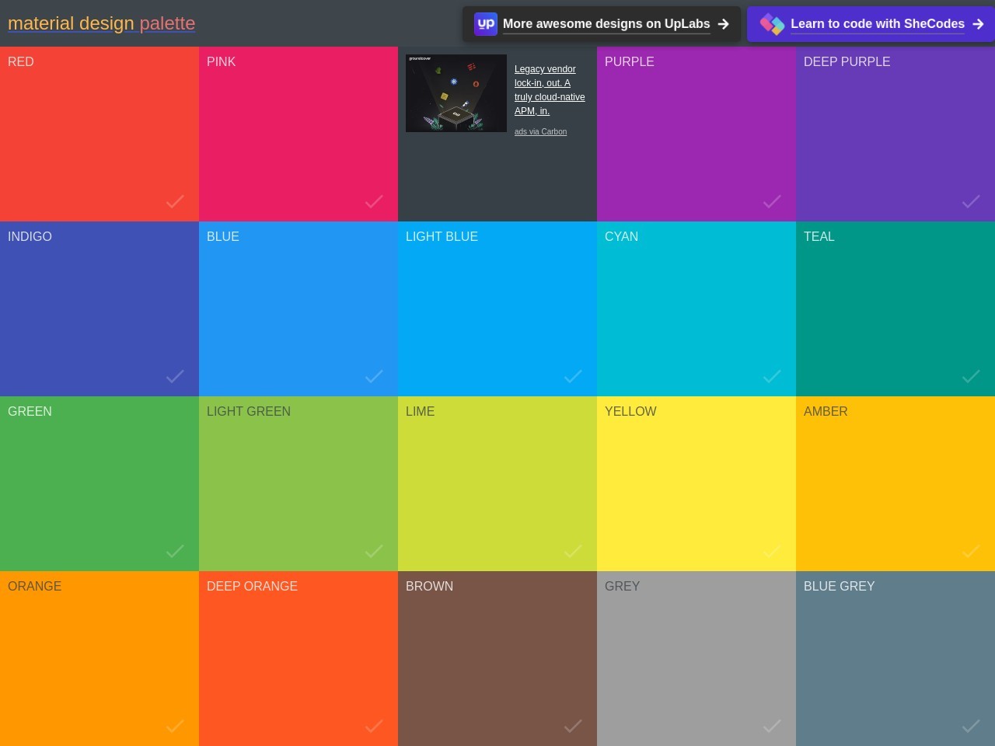Choose the Deep Orange color swatch
This screenshot has height=746, width=995.
(x=298, y=658)
